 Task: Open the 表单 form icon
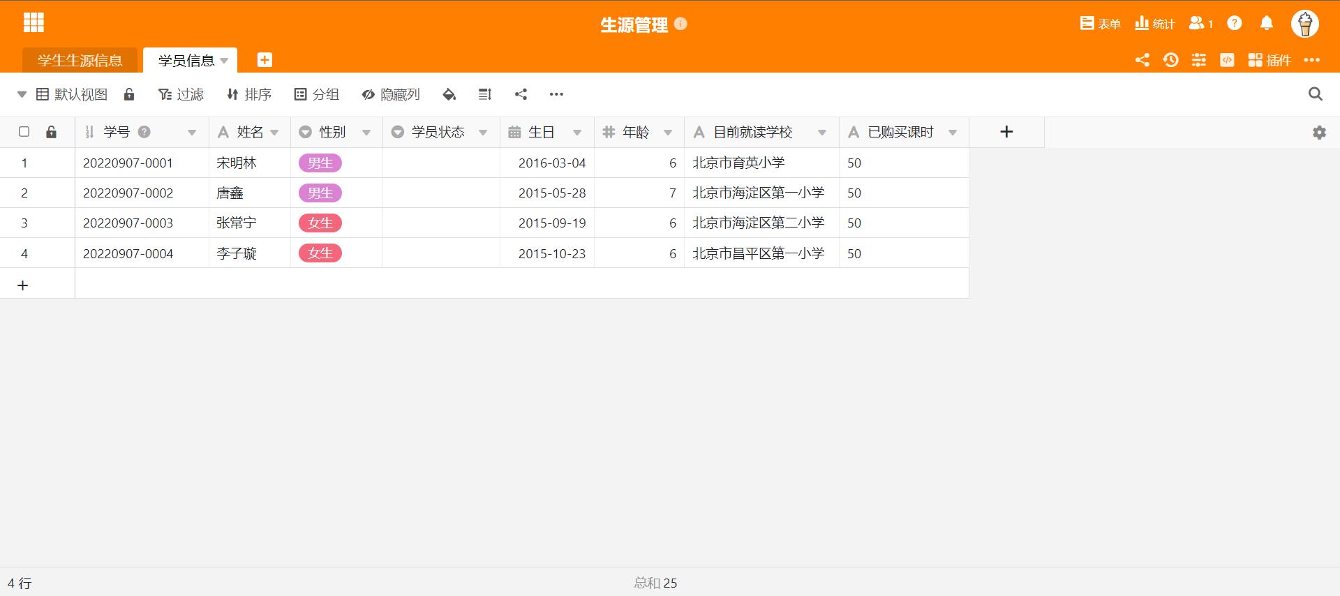pyautogui.click(x=1100, y=24)
